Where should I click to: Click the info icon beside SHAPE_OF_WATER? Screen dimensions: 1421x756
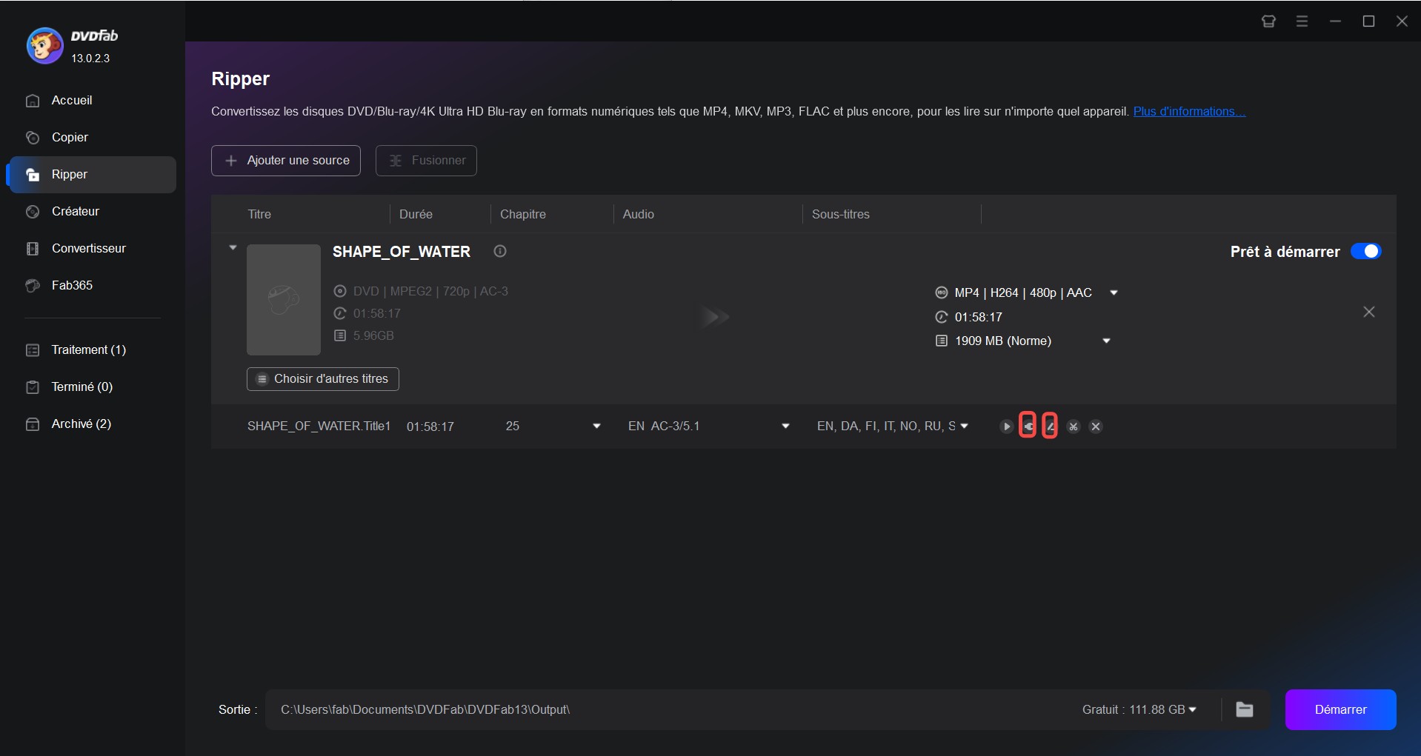[x=500, y=251]
